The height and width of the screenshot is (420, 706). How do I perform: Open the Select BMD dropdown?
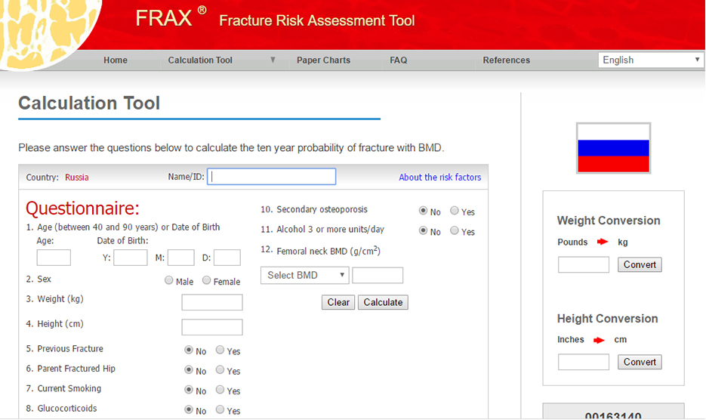click(x=305, y=276)
